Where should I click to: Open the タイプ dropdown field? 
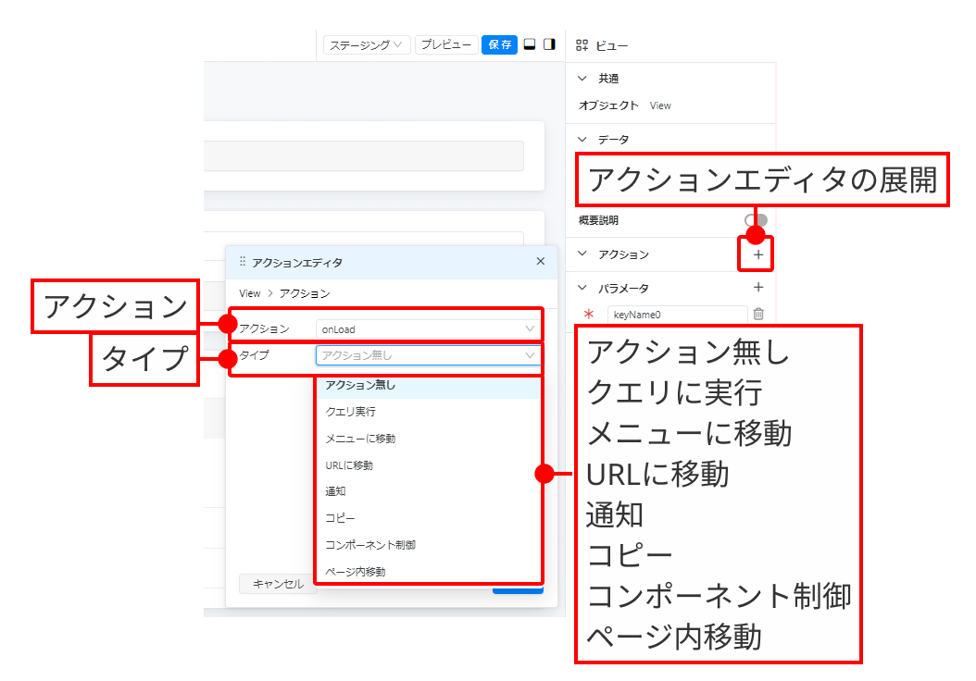[x=427, y=354]
